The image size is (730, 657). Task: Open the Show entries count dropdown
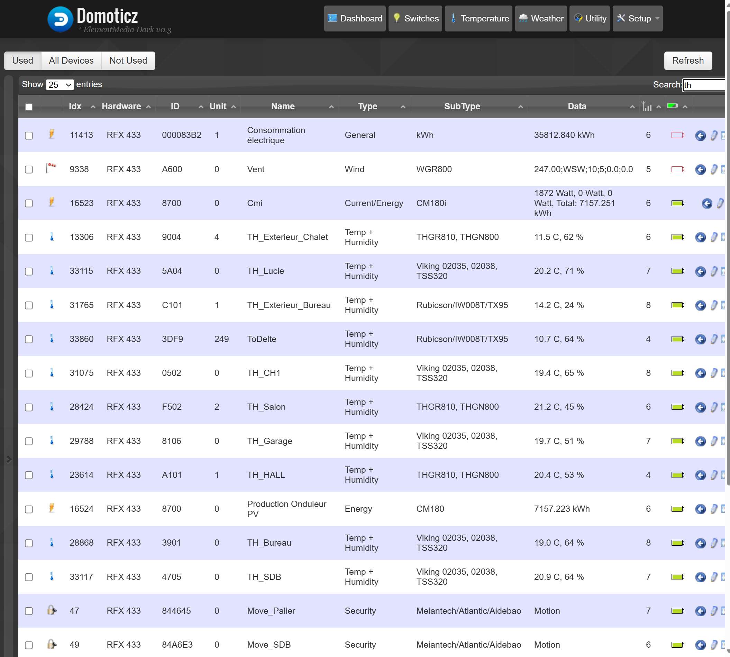pyautogui.click(x=60, y=85)
